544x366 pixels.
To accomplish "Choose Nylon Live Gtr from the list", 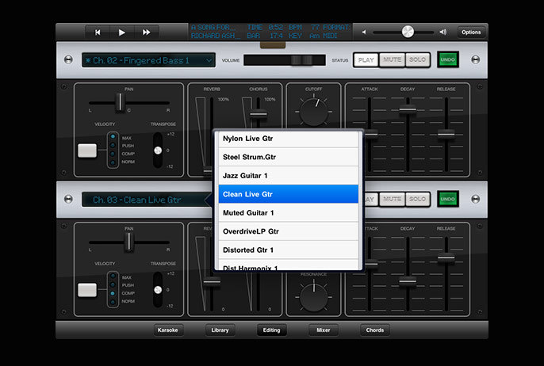I will pyautogui.click(x=289, y=139).
